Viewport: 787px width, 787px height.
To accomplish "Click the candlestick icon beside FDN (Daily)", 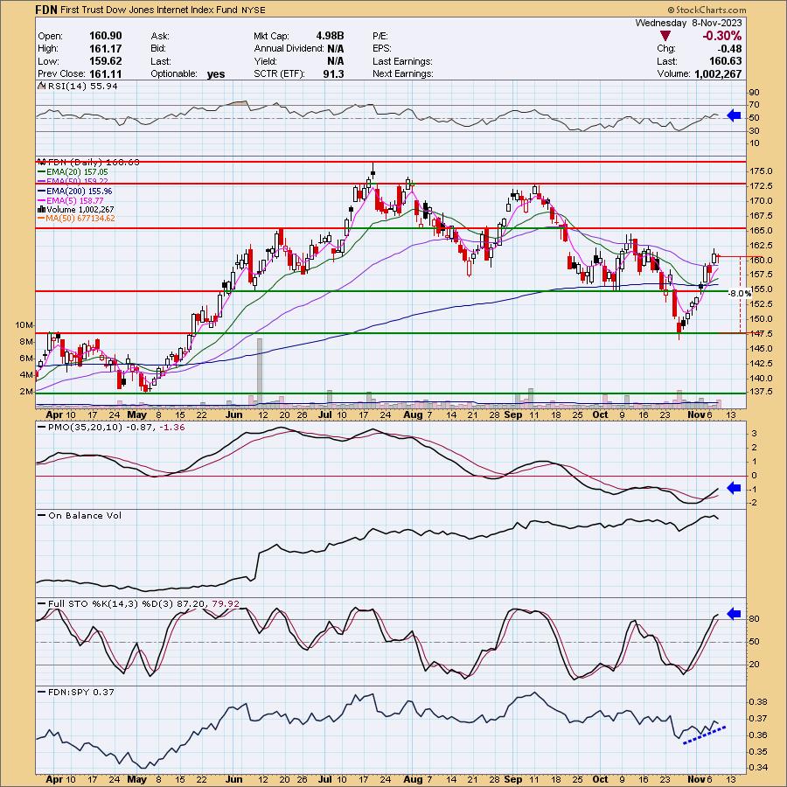I will pyautogui.click(x=42, y=162).
